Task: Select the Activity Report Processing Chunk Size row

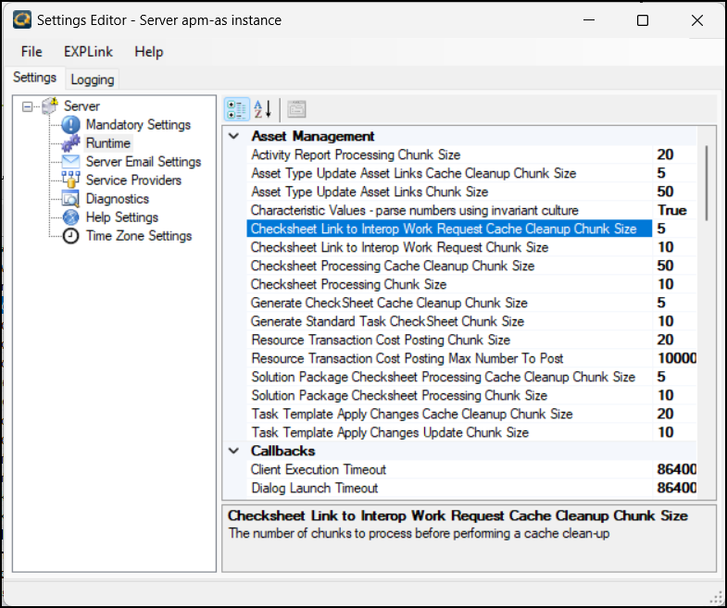Action: tap(356, 155)
